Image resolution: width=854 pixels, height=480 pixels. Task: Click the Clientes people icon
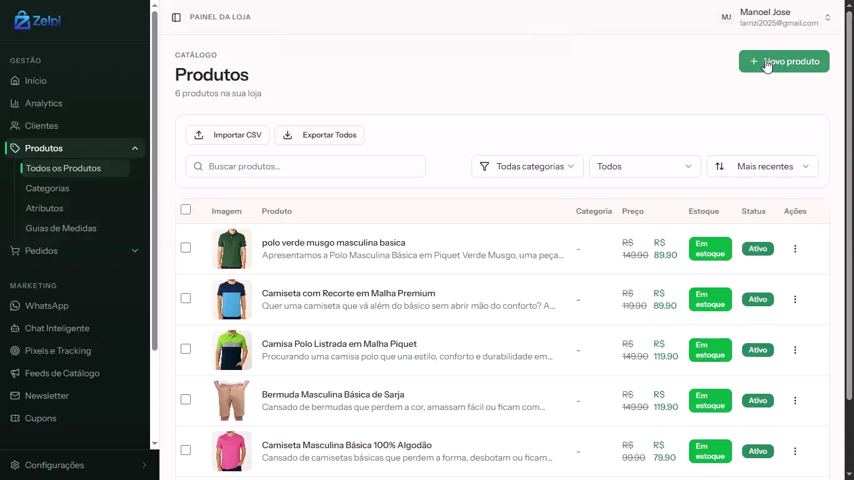click(x=15, y=126)
